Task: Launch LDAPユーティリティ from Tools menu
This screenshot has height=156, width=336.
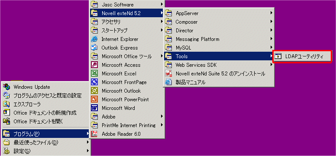Action: [302, 56]
